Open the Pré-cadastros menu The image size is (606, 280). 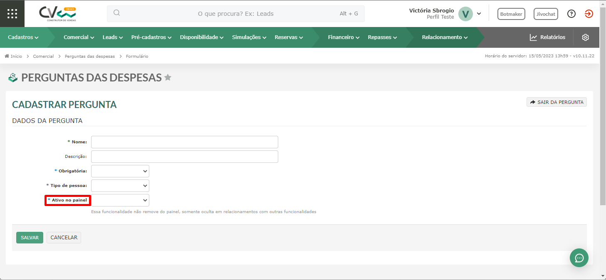(151, 37)
